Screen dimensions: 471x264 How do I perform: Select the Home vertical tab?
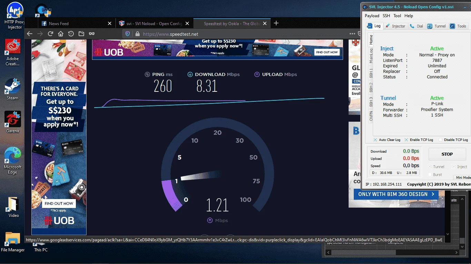click(371, 40)
